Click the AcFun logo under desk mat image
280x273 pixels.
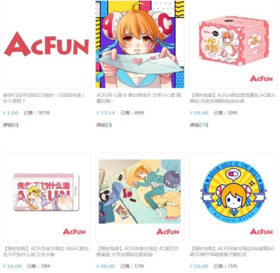[168, 231]
